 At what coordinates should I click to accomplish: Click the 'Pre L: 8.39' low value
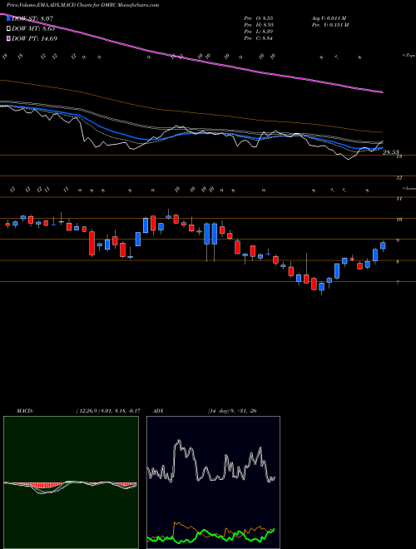(259, 32)
